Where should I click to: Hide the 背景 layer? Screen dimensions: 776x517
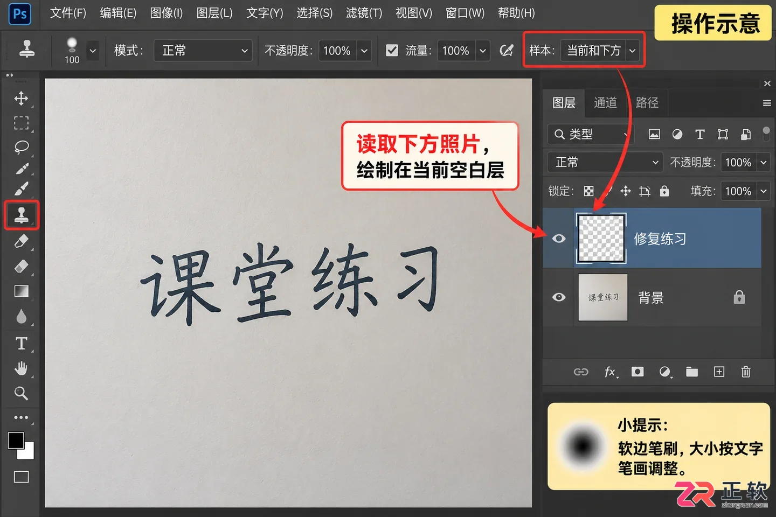pos(559,297)
